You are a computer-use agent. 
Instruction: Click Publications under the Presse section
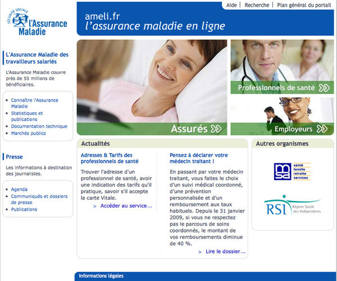pyautogui.click(x=24, y=209)
